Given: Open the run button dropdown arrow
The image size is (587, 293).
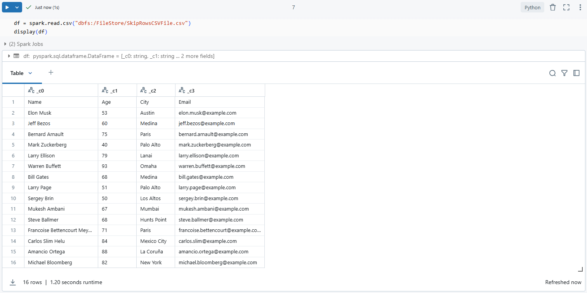Looking at the screenshot, I should point(16,7).
